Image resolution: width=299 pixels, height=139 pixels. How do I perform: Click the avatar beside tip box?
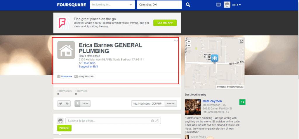click(60, 121)
